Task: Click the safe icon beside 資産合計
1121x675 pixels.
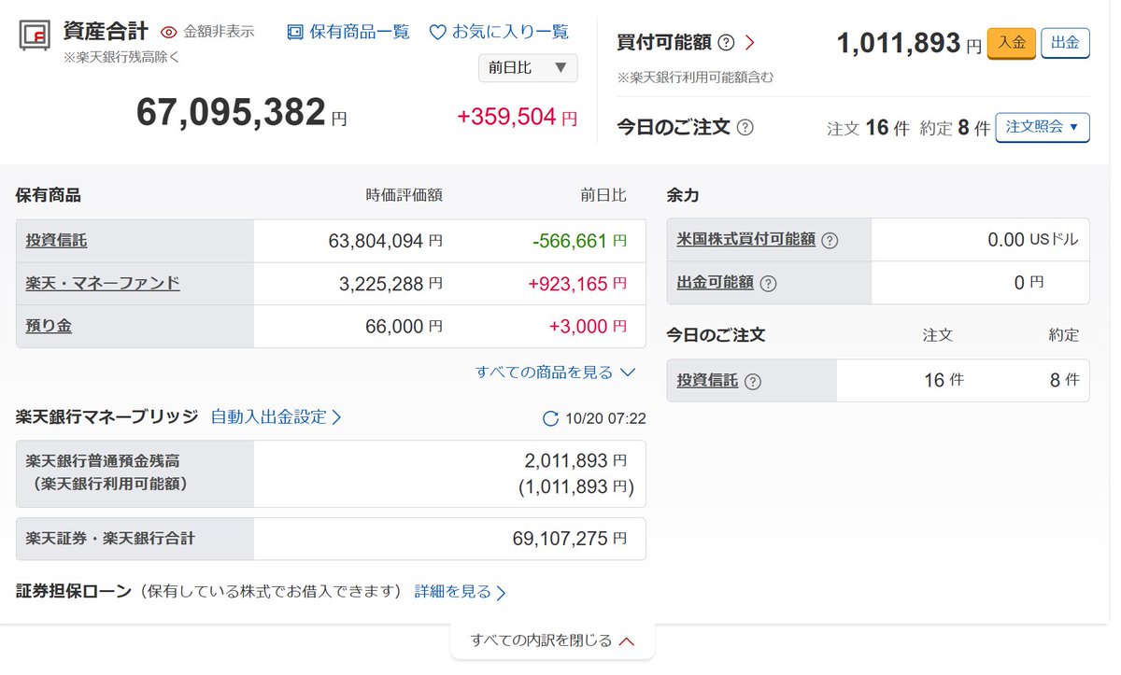Action: click(x=34, y=34)
